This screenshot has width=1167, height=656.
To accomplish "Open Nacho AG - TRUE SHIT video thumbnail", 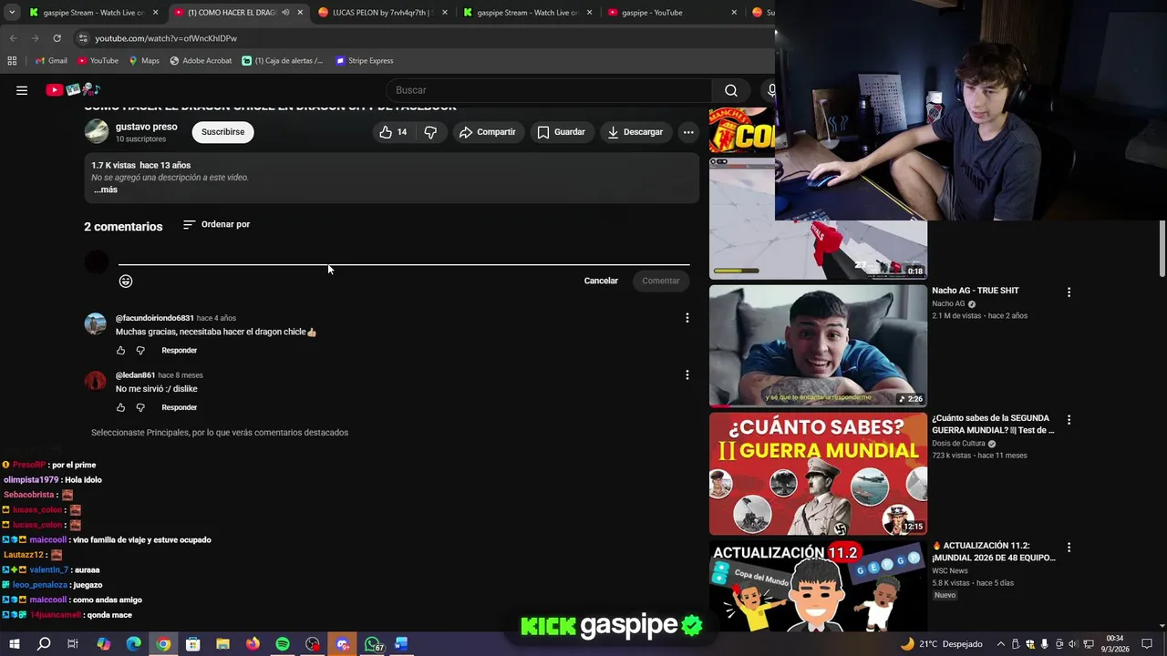I will click(818, 346).
